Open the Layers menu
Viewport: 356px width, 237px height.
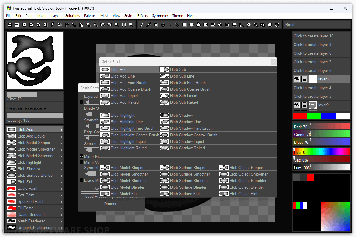56,16
